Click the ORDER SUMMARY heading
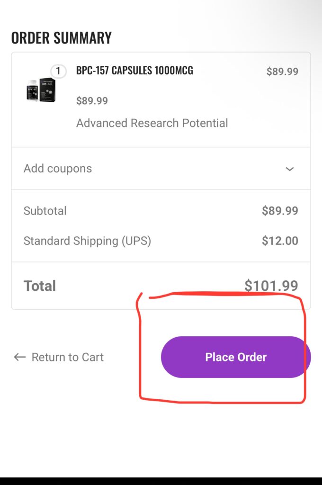The width and height of the screenshot is (322, 485). 62,38
